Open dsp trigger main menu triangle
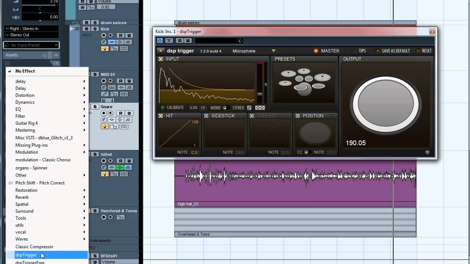The height and width of the screenshot is (264, 470). pyautogui.click(x=161, y=51)
